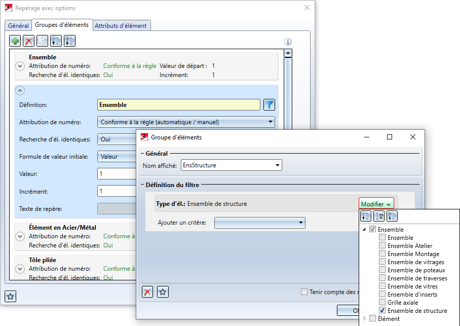Toggle the Tenir compte des checkbox
The image size is (460, 326).
click(304, 292)
